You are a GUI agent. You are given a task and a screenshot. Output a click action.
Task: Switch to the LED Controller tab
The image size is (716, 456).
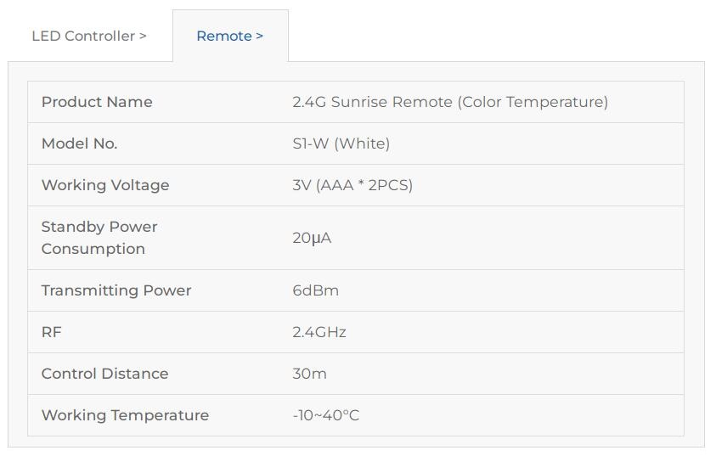tap(88, 36)
